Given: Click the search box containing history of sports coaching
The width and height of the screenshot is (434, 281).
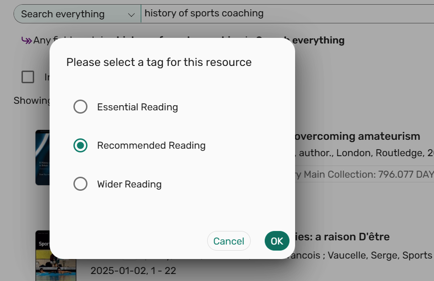Looking at the screenshot, I should 287,14.
